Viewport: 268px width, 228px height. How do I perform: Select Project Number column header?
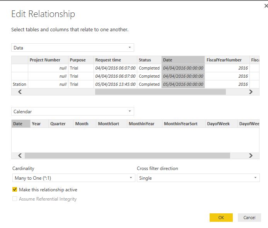point(48,60)
